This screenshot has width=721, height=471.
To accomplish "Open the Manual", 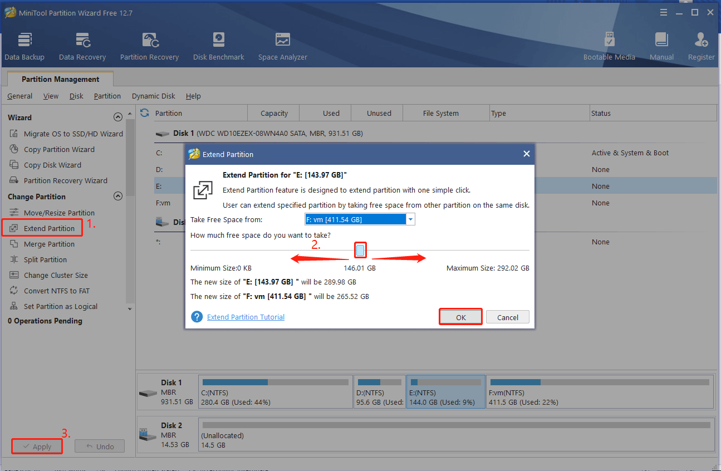I will coord(661,47).
